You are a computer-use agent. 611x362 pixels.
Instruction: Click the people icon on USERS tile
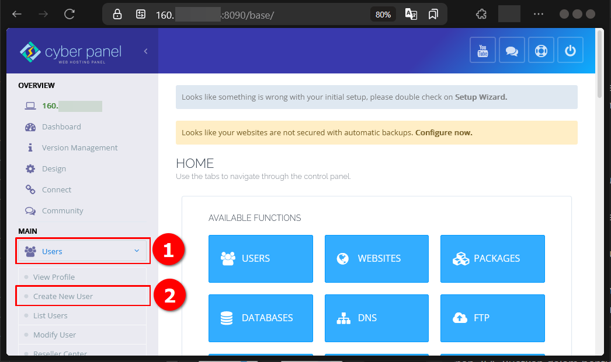click(x=228, y=259)
